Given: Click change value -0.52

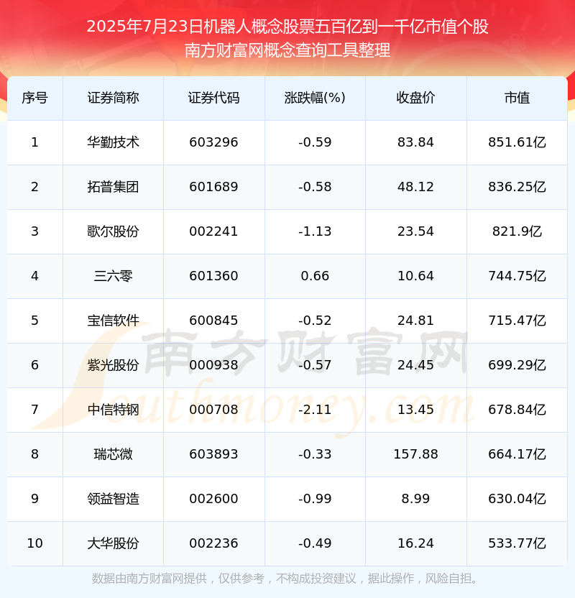Looking at the screenshot, I should coord(315,321).
